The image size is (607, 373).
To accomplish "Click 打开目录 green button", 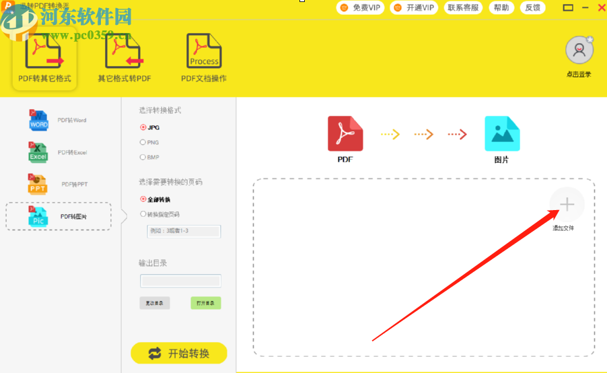I will coord(206,303).
